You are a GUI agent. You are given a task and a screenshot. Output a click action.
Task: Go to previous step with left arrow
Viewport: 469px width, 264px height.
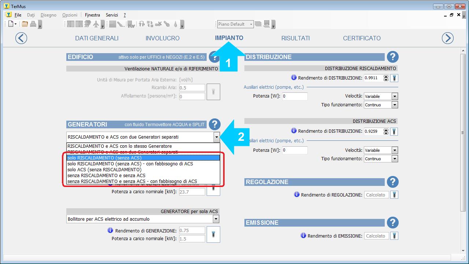tap(21, 38)
